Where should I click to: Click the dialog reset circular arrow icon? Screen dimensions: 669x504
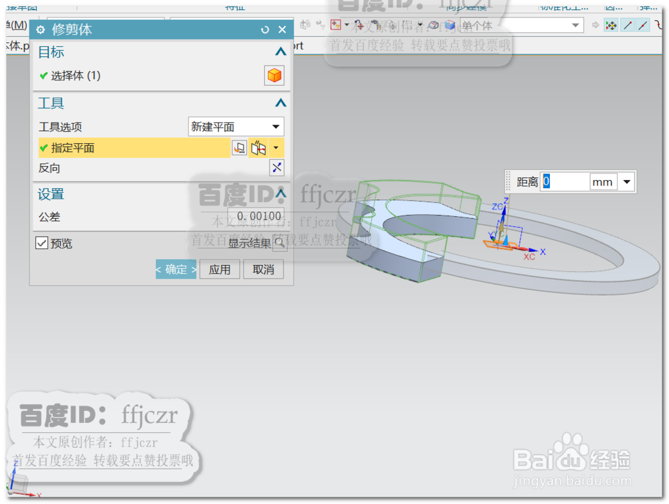[x=266, y=29]
